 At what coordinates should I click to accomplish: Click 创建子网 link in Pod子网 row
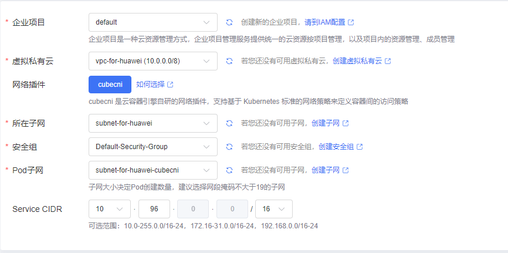[326, 170]
